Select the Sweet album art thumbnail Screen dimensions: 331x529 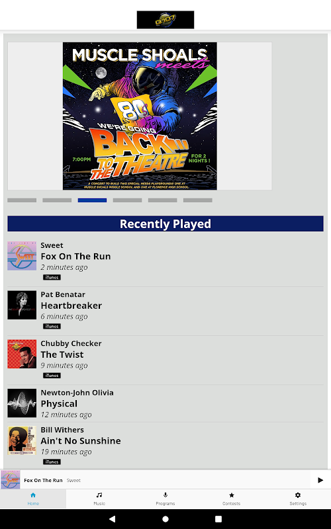[x=22, y=256]
